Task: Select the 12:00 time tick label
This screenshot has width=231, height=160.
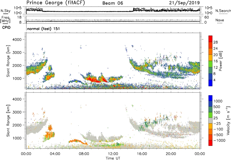Action: [x=113, y=154]
